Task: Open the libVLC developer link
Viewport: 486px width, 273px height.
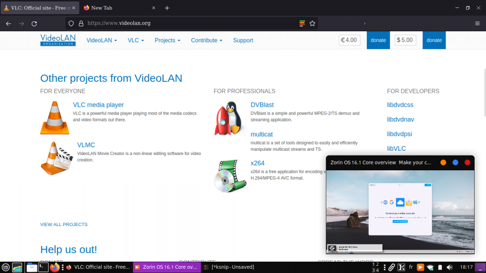Action: [396, 148]
